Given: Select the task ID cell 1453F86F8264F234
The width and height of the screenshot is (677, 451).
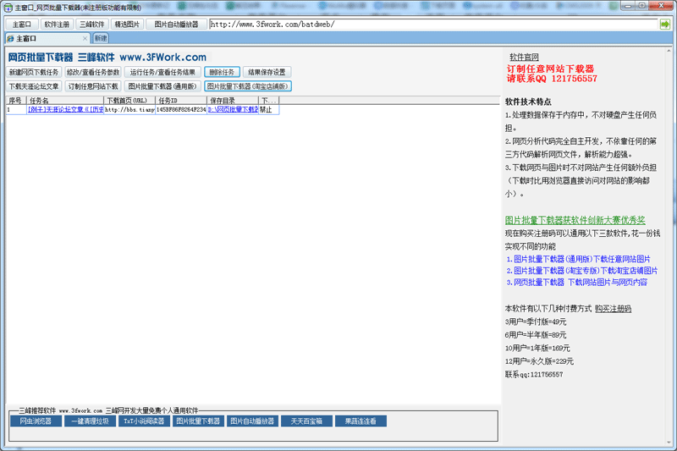Looking at the screenshot, I should (x=181, y=110).
